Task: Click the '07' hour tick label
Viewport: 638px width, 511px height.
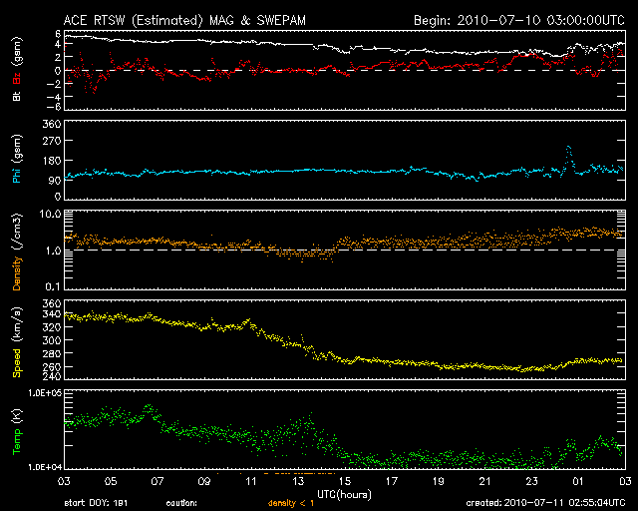Action: (x=158, y=482)
